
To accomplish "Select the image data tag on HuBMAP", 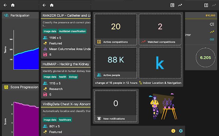I will [x=50, y=77].
